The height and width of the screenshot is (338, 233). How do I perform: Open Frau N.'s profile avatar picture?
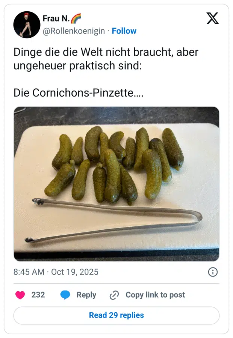coord(27,25)
